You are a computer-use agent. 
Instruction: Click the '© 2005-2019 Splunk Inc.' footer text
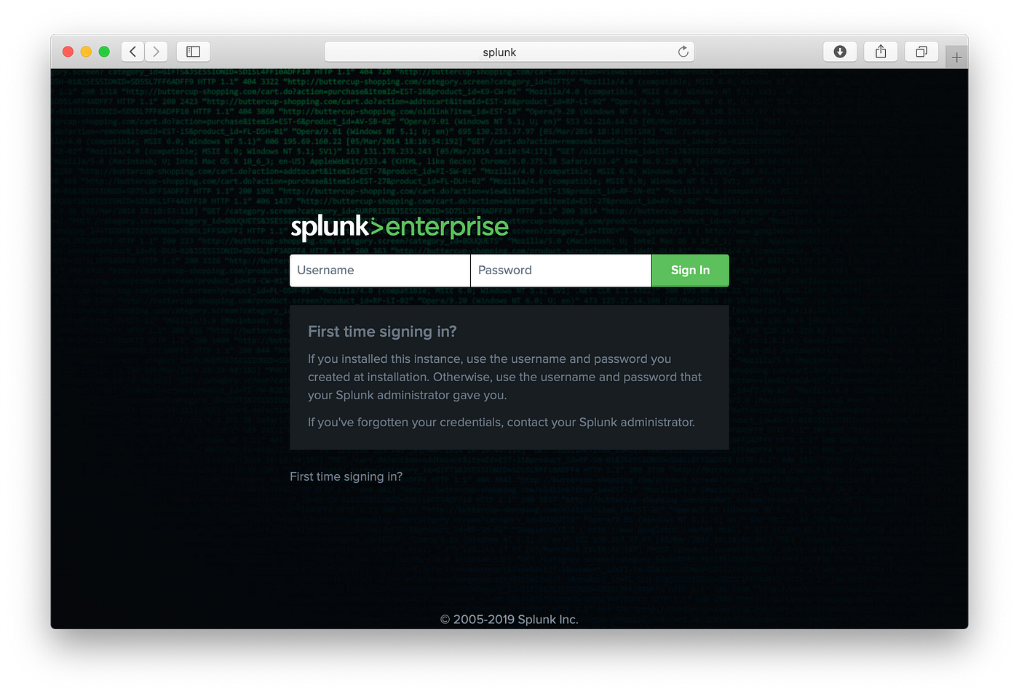pos(509,619)
